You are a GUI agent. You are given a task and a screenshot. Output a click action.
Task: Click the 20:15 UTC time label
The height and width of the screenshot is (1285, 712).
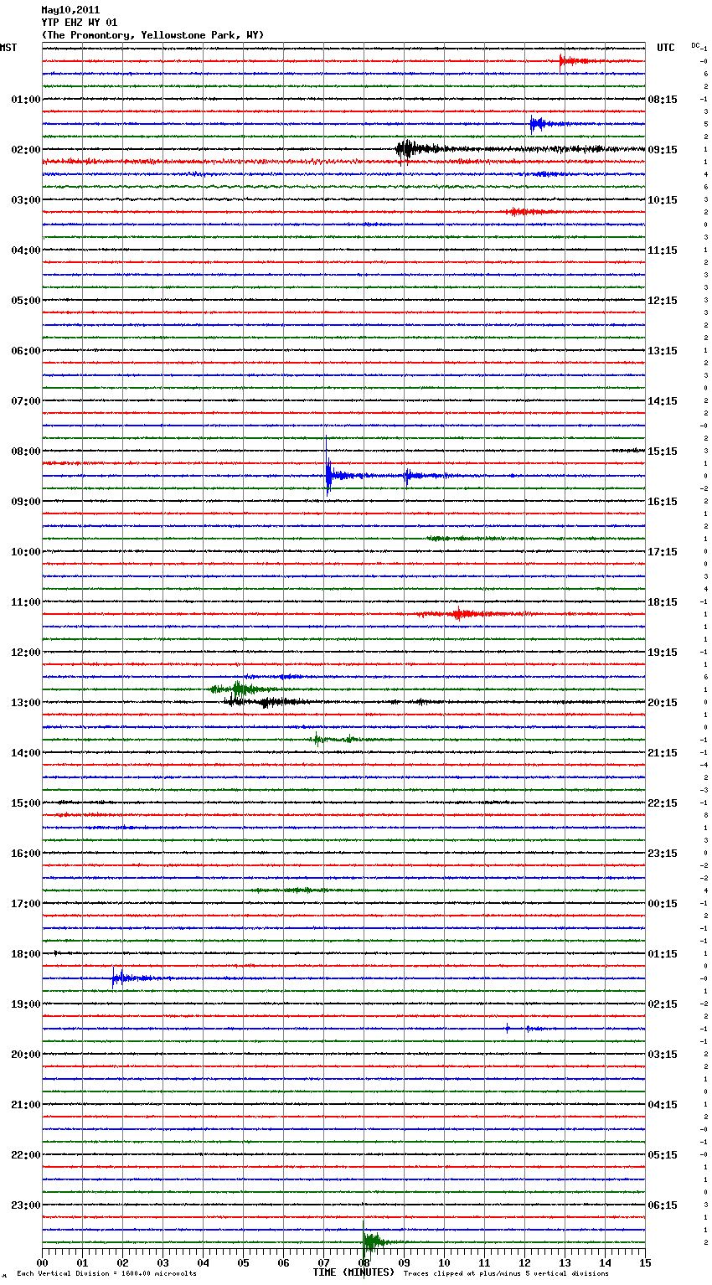663,703
